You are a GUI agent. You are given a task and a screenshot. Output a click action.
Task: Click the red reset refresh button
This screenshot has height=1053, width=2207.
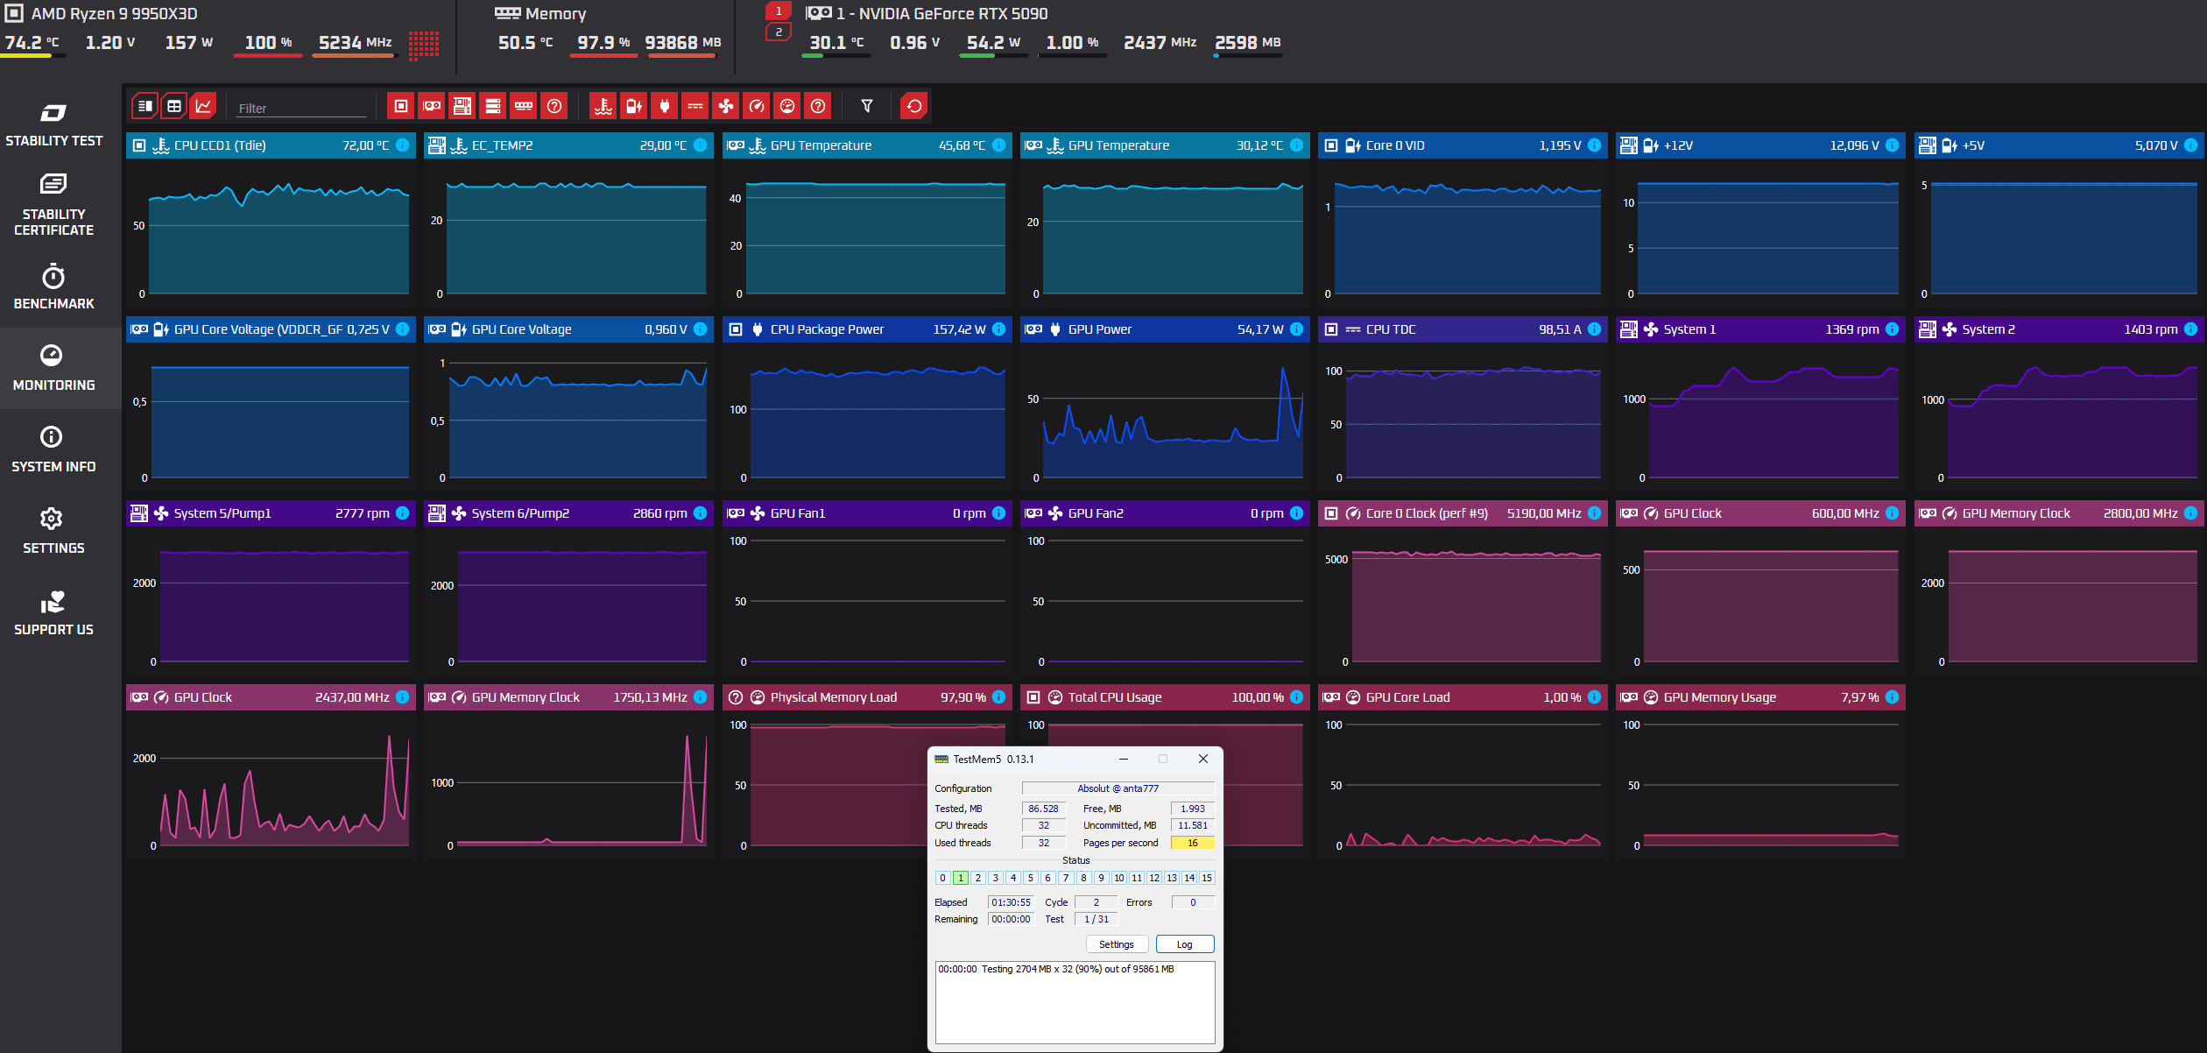[913, 106]
